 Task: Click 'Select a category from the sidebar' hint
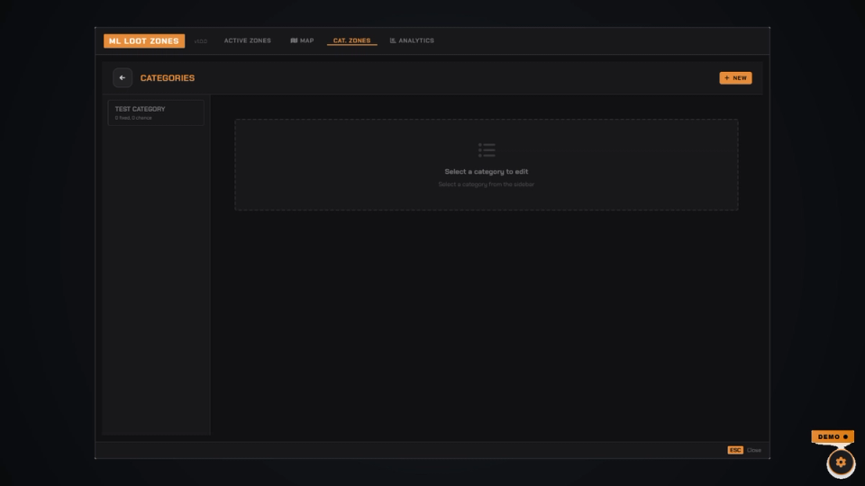(486, 184)
